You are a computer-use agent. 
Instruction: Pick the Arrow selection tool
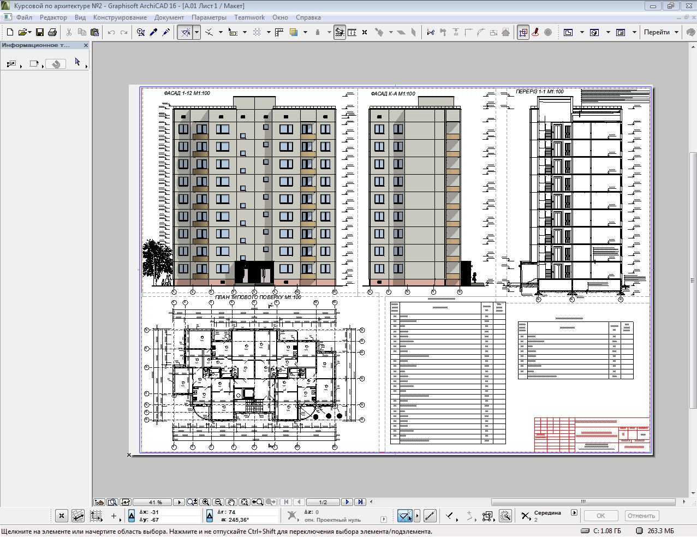pos(78,63)
